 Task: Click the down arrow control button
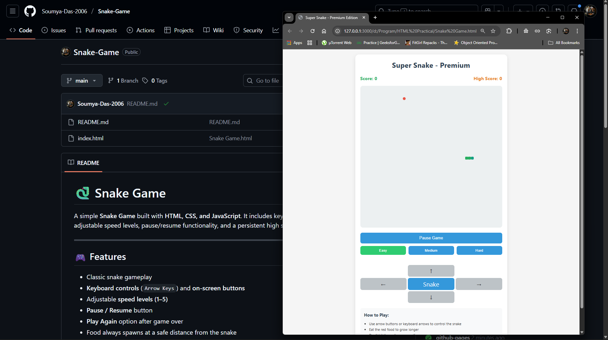coord(431,297)
